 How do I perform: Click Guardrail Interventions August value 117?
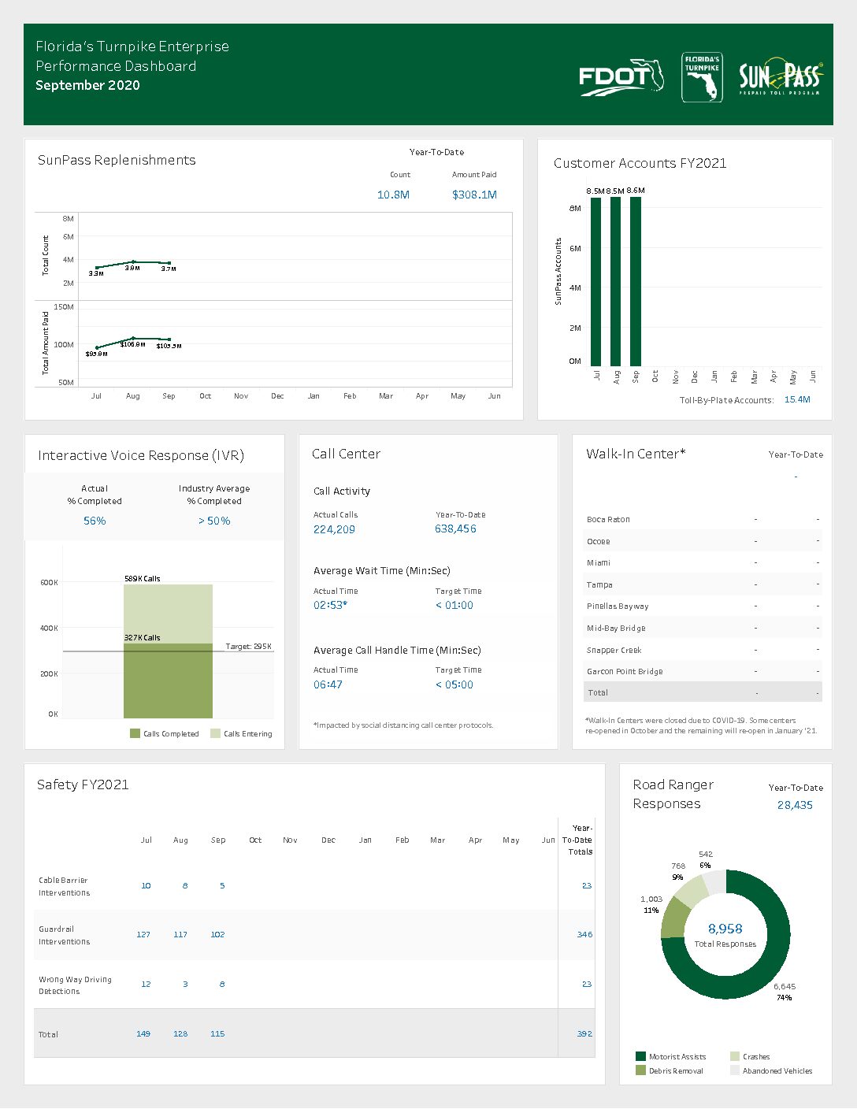click(x=180, y=934)
